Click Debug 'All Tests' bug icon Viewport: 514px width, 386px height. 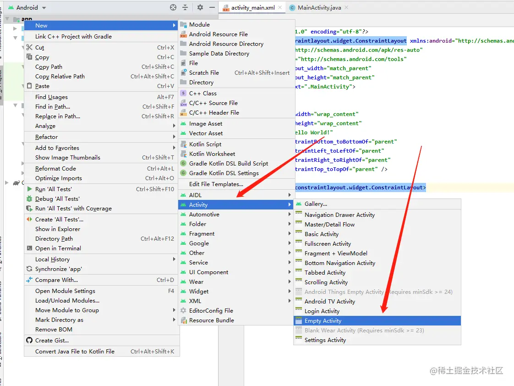[29, 199]
